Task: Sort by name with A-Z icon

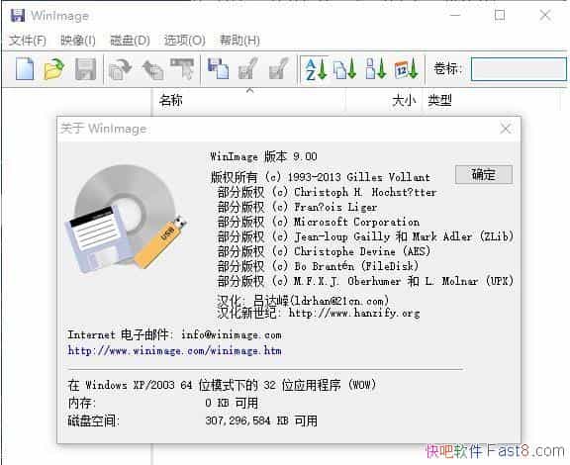Action: (315, 68)
